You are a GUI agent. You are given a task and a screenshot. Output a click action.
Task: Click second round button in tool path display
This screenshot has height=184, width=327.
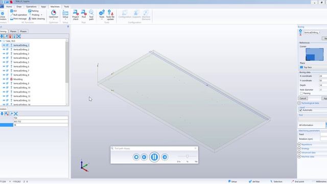click(144, 157)
